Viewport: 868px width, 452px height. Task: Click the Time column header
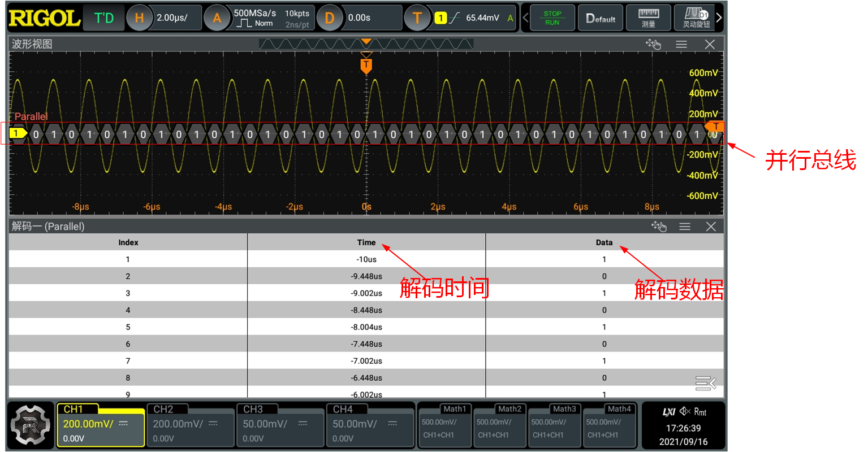(x=366, y=242)
